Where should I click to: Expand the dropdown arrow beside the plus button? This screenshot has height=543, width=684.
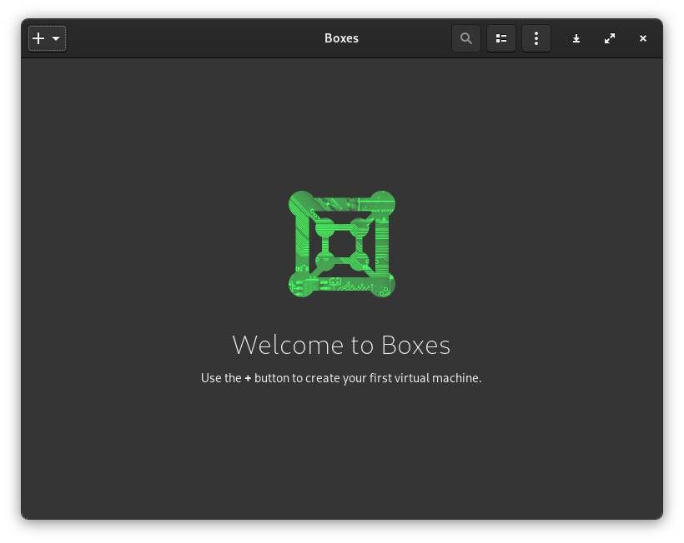point(55,38)
